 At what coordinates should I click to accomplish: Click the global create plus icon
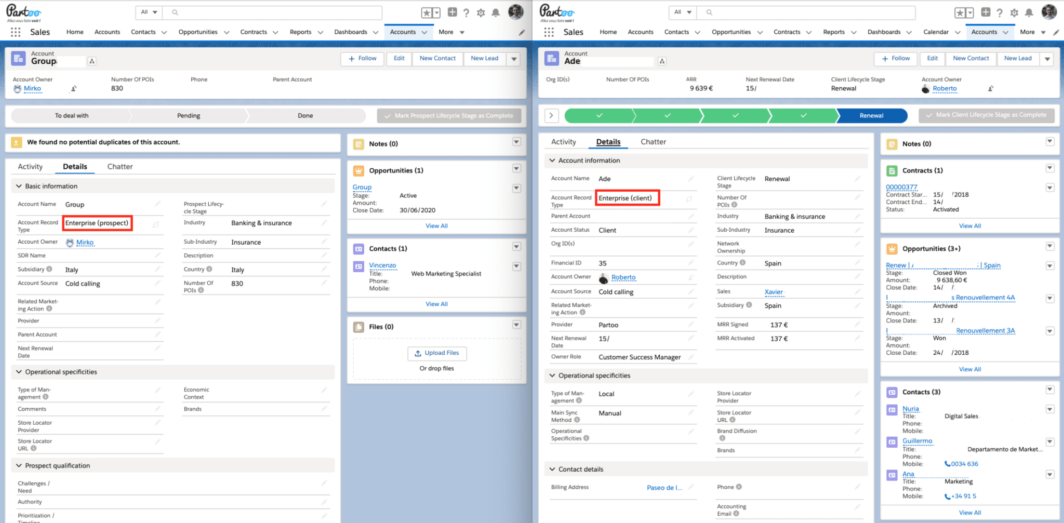451,12
